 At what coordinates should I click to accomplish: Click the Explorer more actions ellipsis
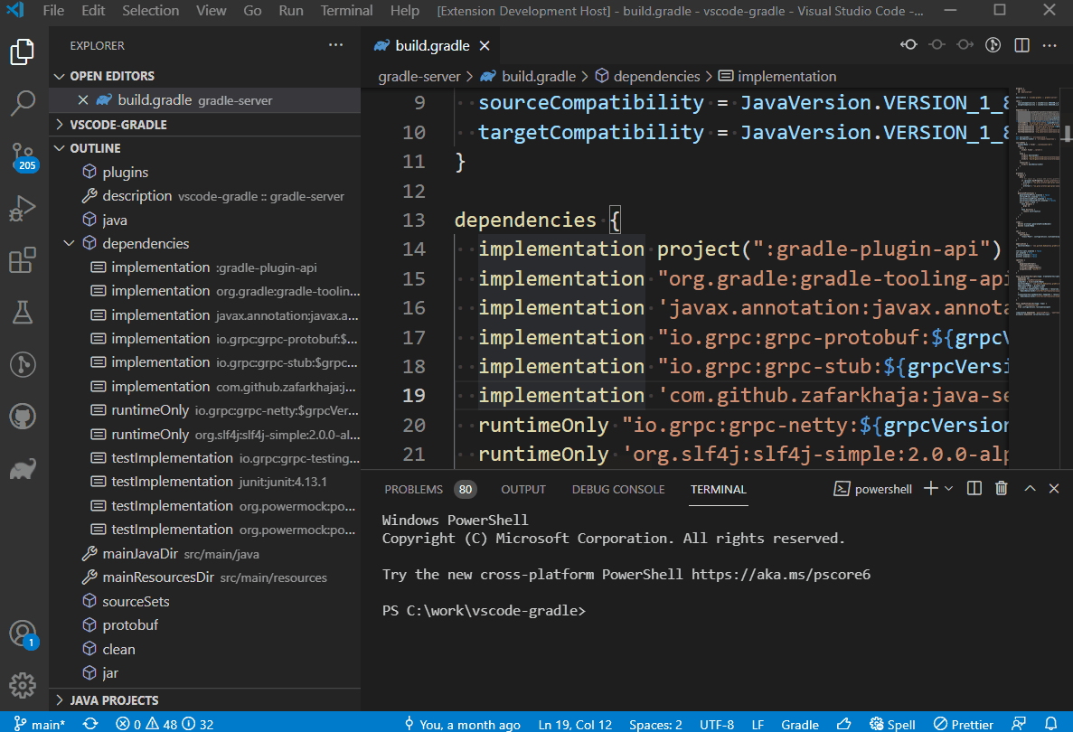335,45
